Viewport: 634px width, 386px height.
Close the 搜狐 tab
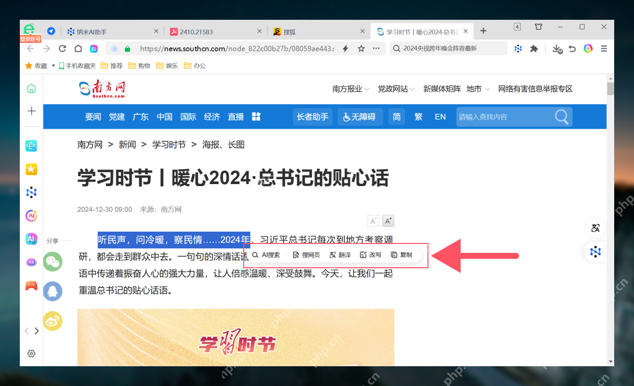click(362, 31)
